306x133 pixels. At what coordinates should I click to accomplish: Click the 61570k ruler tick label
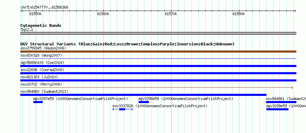[171, 14]
